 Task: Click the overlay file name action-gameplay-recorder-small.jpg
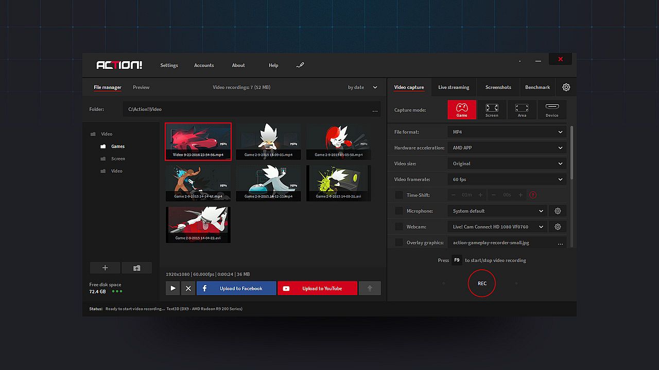491,243
